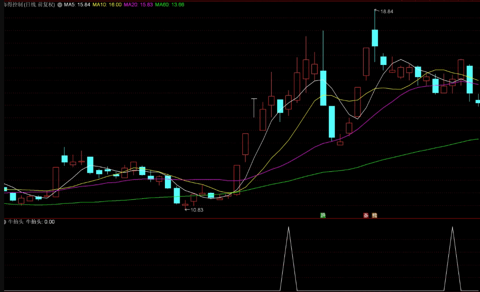Click the 榜 event marker icon
This screenshot has width=480, height=292.
[374, 215]
